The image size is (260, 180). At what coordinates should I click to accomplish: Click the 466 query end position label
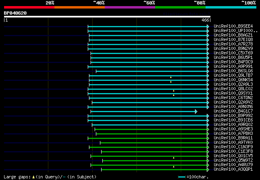tap(205, 20)
